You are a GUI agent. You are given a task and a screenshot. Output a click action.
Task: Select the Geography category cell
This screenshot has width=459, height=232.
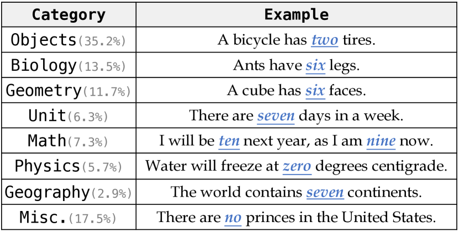pyautogui.click(x=68, y=192)
